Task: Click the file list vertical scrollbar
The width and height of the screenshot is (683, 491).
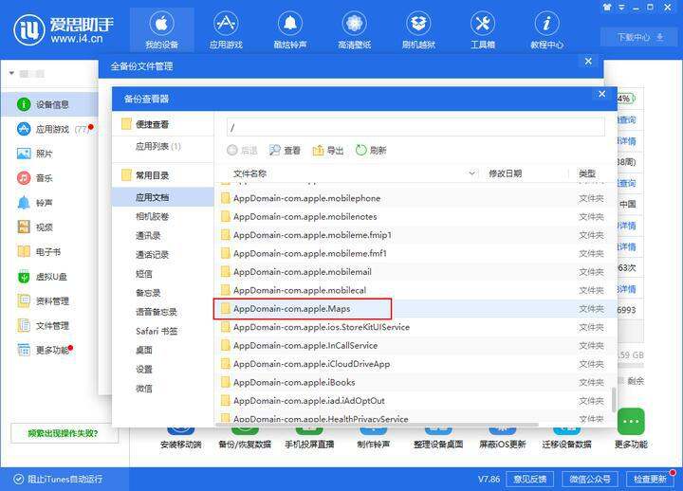Action: coord(614,400)
